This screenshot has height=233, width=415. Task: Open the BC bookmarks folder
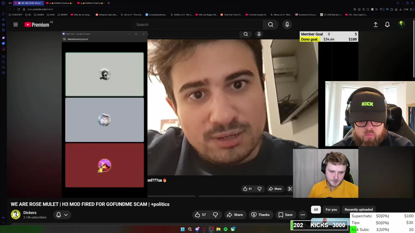tap(28, 15)
